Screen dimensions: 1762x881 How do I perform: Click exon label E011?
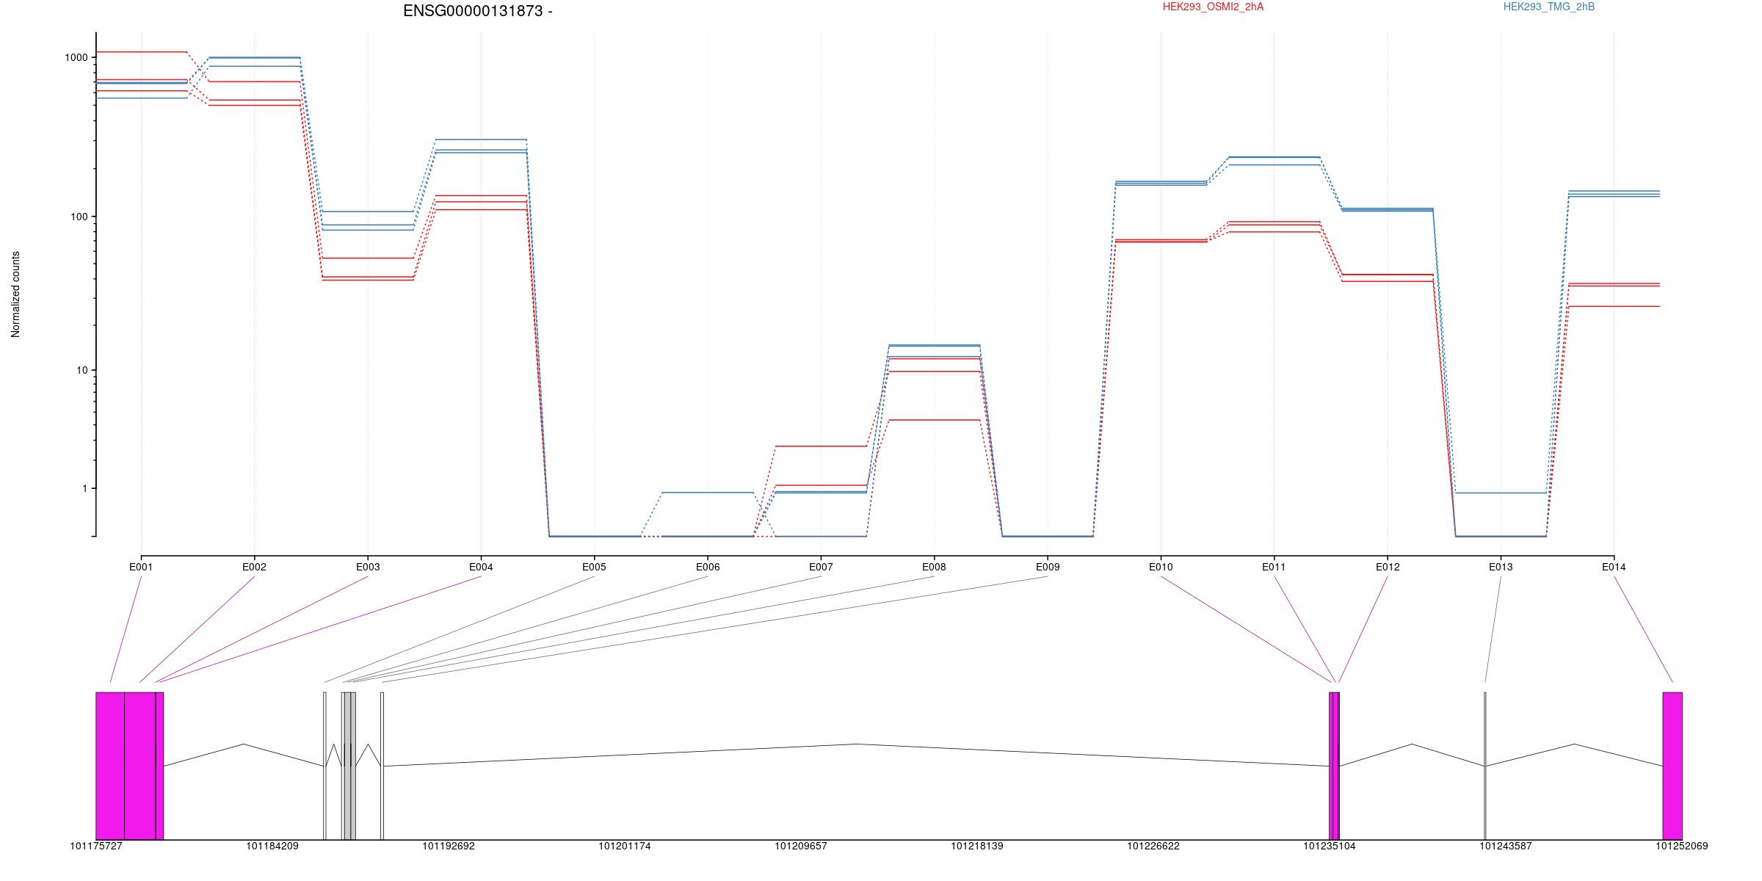(x=1274, y=567)
